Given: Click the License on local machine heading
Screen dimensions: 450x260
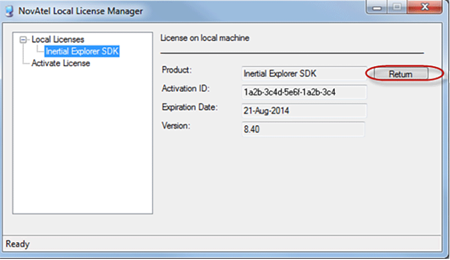Looking at the screenshot, I should click(205, 38).
